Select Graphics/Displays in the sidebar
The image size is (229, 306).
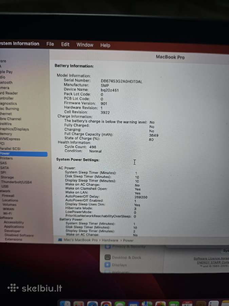[x=14, y=129]
